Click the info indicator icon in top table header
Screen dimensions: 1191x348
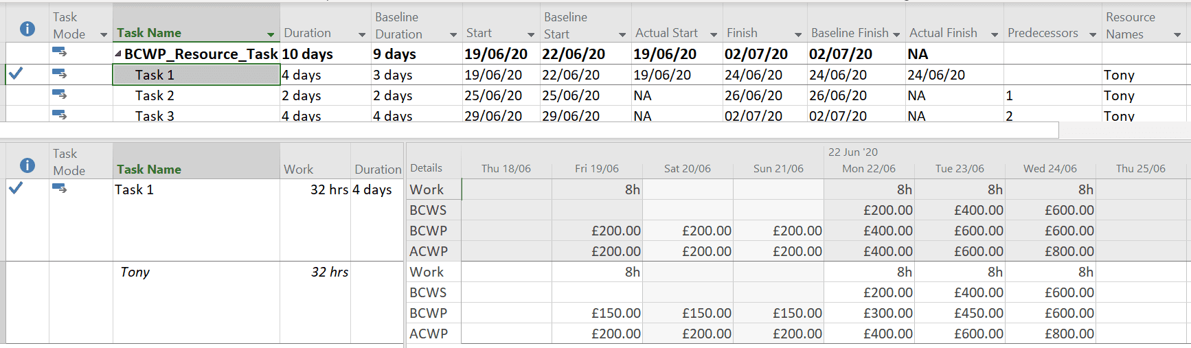click(27, 29)
